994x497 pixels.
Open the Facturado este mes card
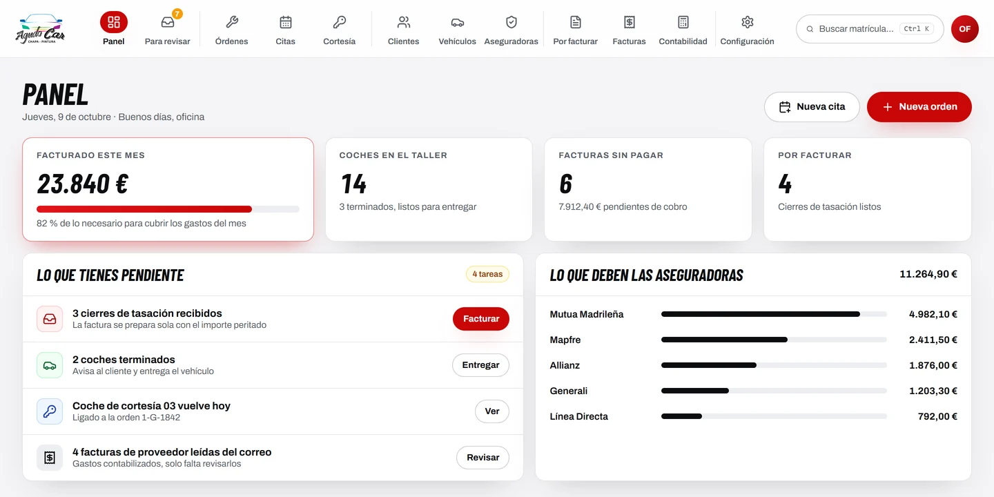click(168, 189)
